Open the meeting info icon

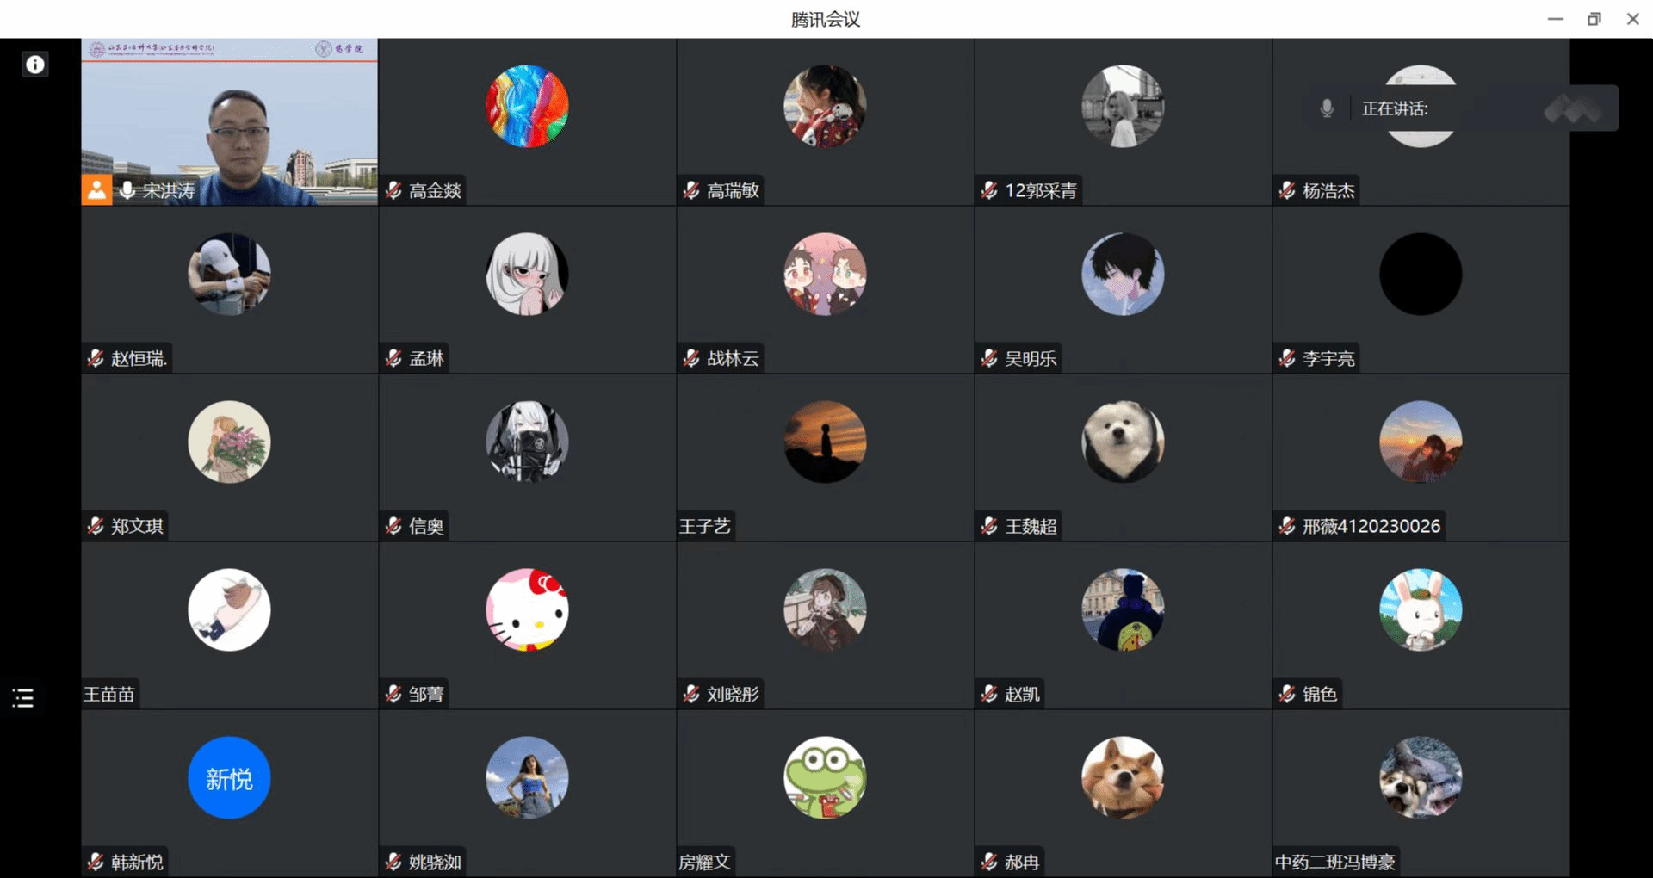pyautogui.click(x=35, y=65)
